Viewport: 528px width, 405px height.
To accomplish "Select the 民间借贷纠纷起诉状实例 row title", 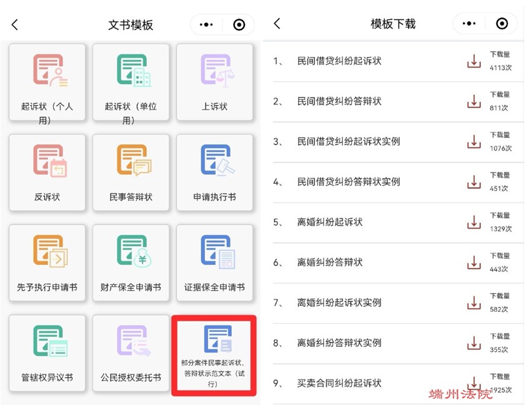I will 349,141.
